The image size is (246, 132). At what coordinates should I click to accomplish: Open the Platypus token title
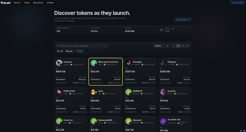coord(172,62)
